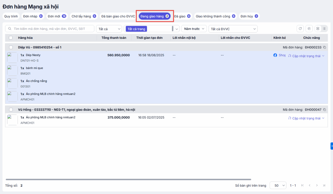This screenshot has height=194, width=333.
Task: Click the Vũ Hồng - 033337110 order header
Action: [76, 110]
